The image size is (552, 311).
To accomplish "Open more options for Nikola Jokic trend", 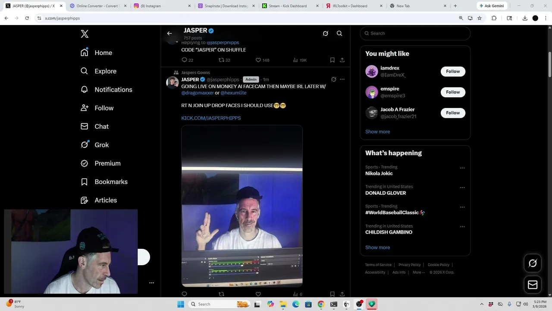I will (462, 168).
